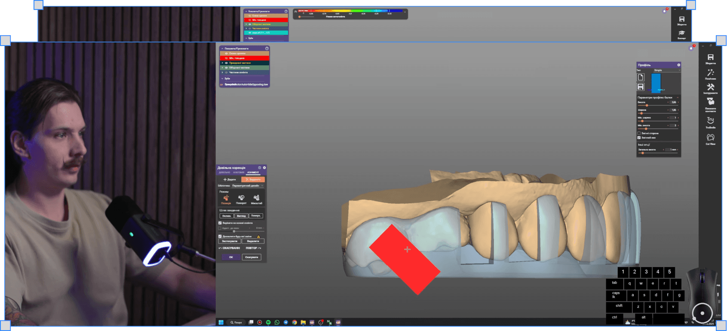This screenshot has height=331, width=727.
Task: Click Експорт icon in background window
Action: click(681, 33)
